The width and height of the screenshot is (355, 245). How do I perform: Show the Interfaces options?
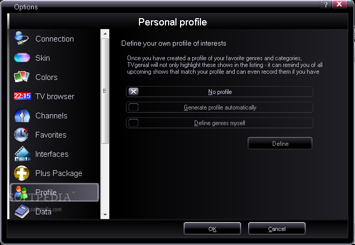point(52,154)
